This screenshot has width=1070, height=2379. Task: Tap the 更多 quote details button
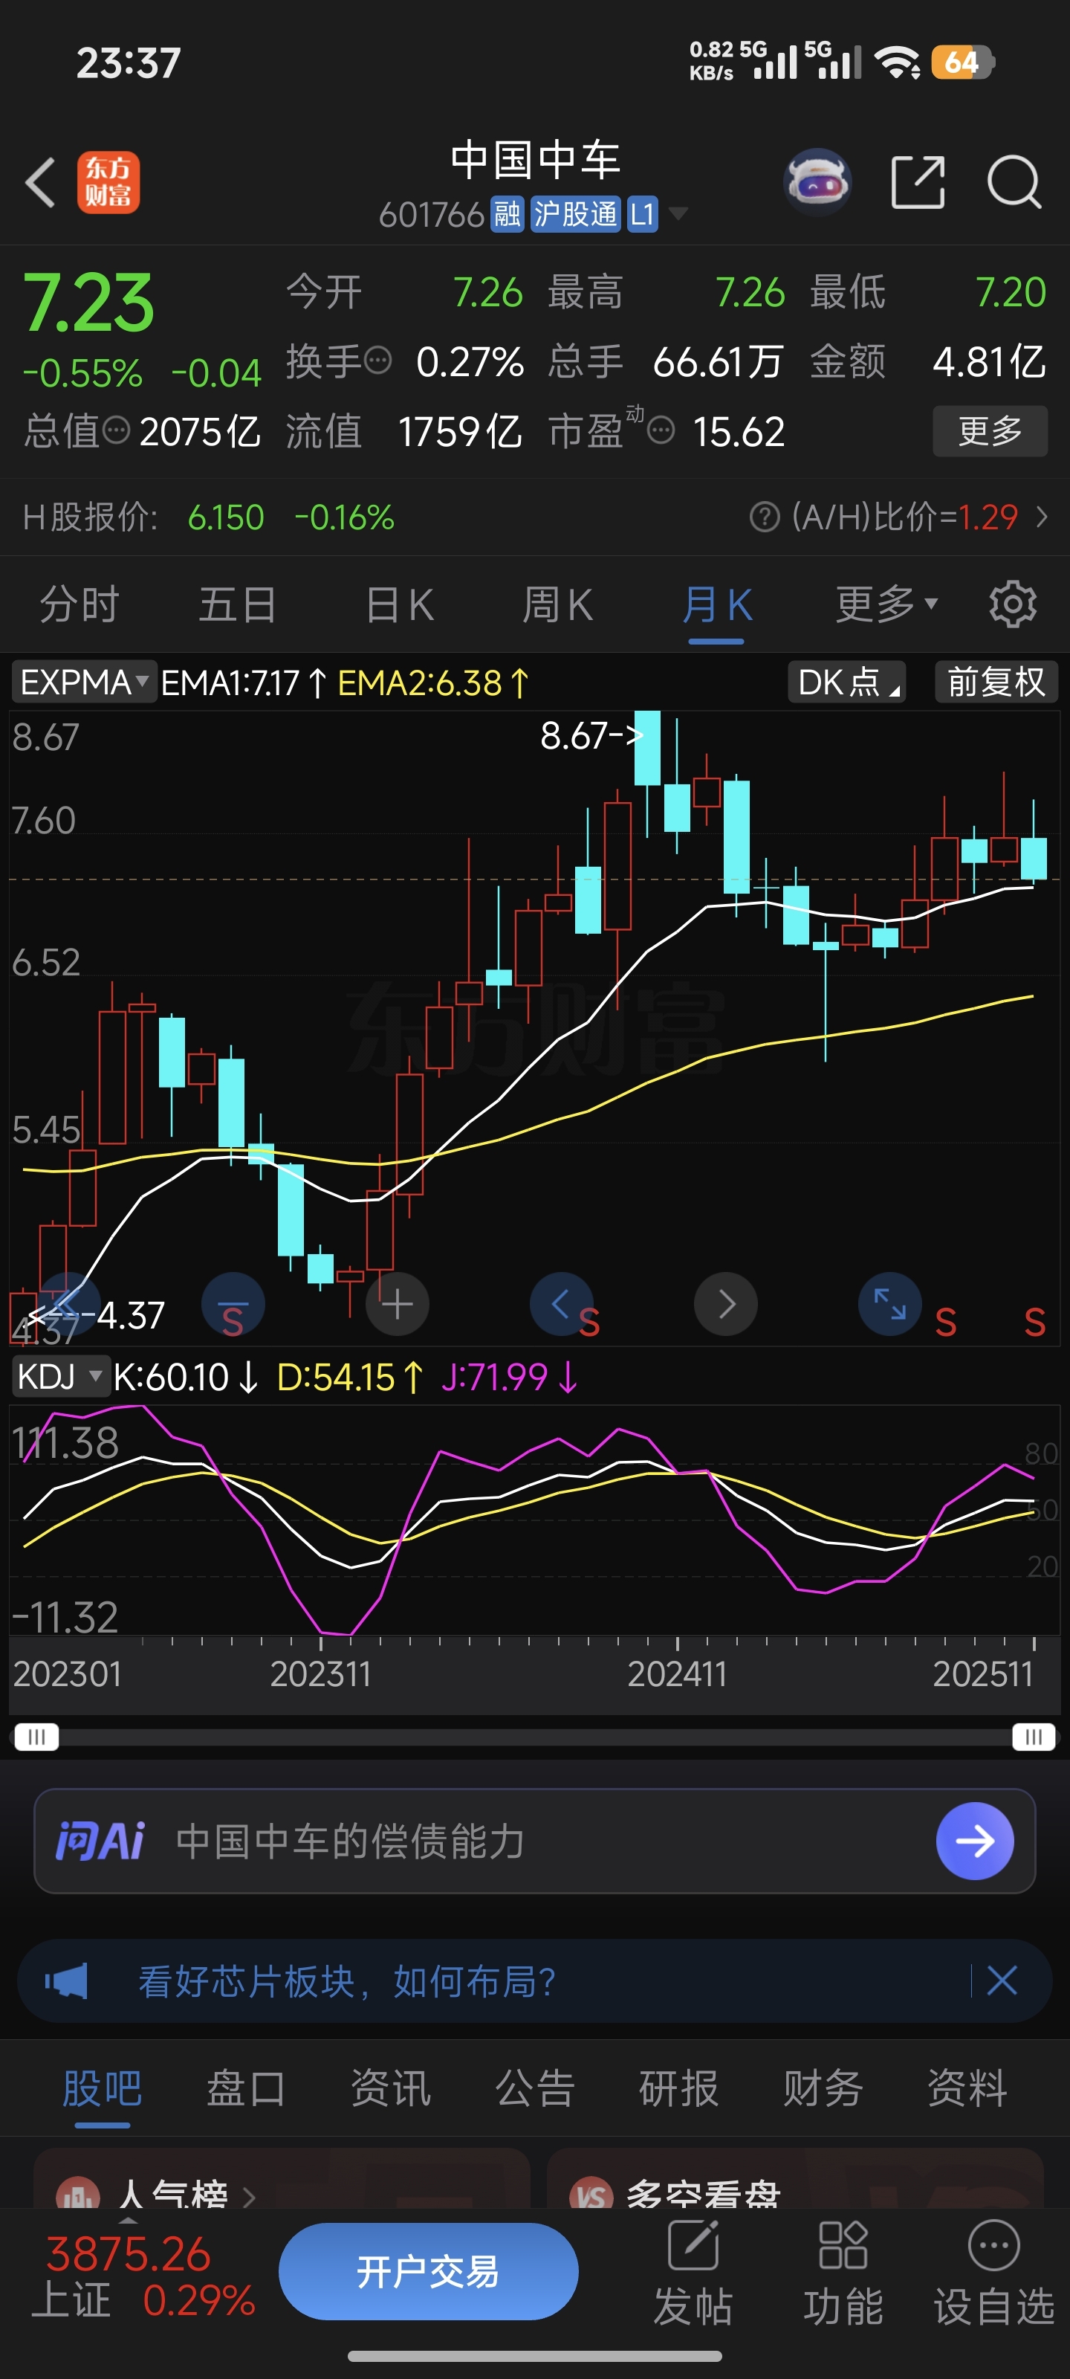pos(990,430)
